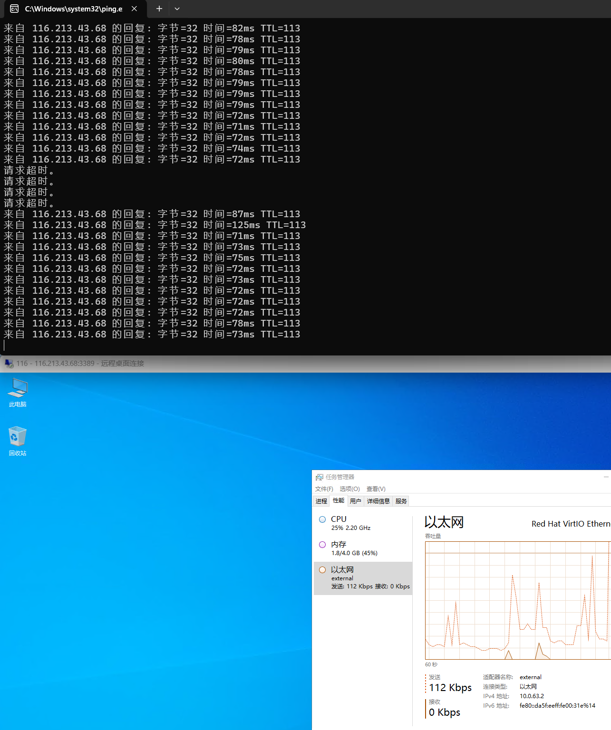Screen dimensions: 611x730
Task: Click the Task Manager title bar icon
Action: [x=320, y=477]
